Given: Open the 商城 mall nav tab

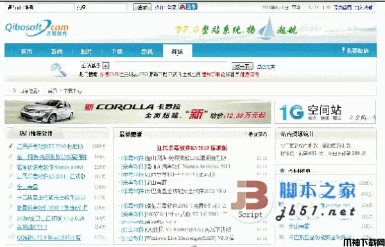Looking at the screenshot, I should point(177,51).
